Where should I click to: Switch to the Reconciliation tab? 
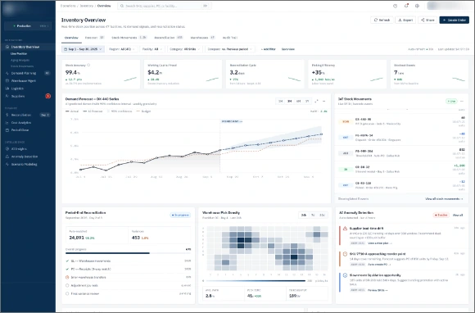pos(169,38)
